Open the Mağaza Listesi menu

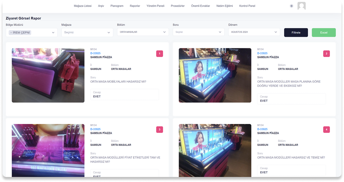tap(83, 6)
